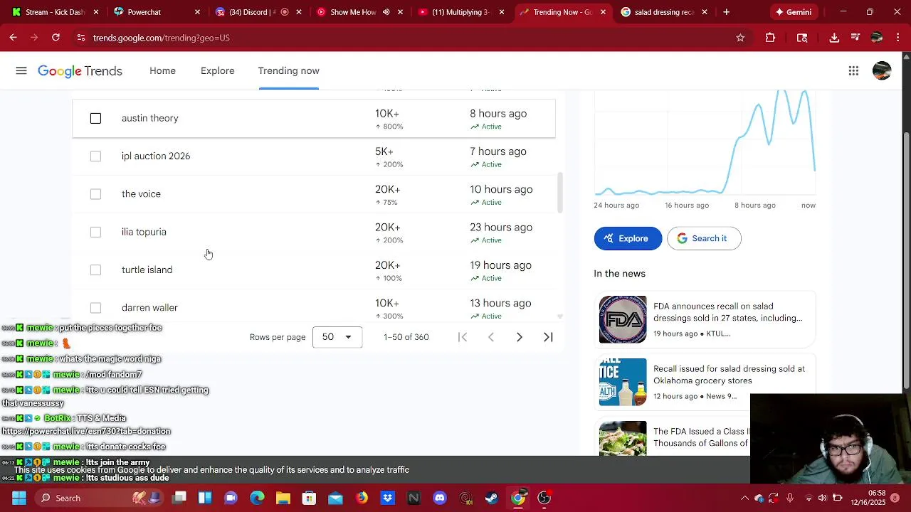This screenshot has width=911, height=512.
Task: Check the darren waller row
Action: (95, 308)
